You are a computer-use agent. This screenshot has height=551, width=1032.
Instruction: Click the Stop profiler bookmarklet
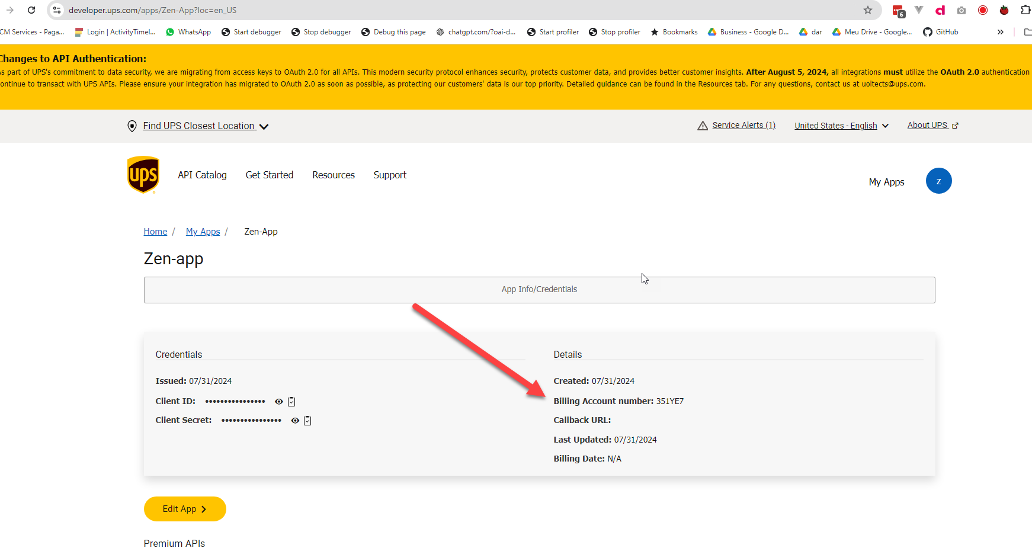pos(614,32)
